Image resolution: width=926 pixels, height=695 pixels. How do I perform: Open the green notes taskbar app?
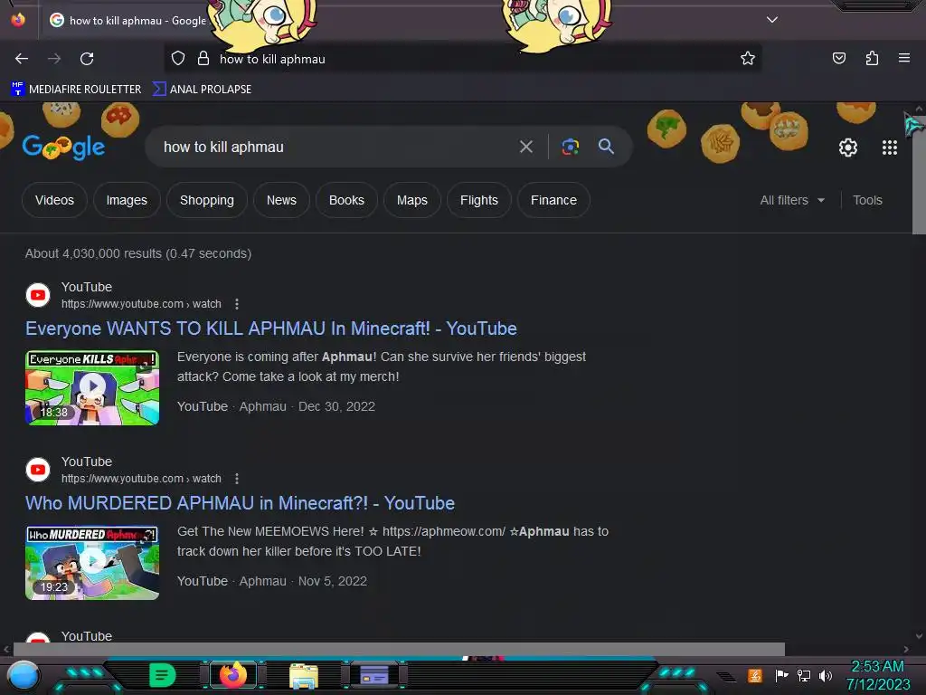point(162,675)
